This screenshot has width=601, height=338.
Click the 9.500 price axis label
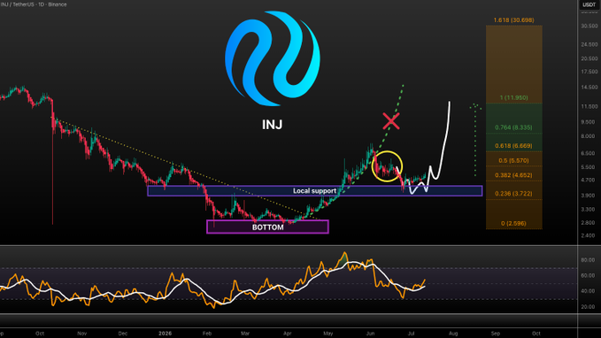click(589, 122)
